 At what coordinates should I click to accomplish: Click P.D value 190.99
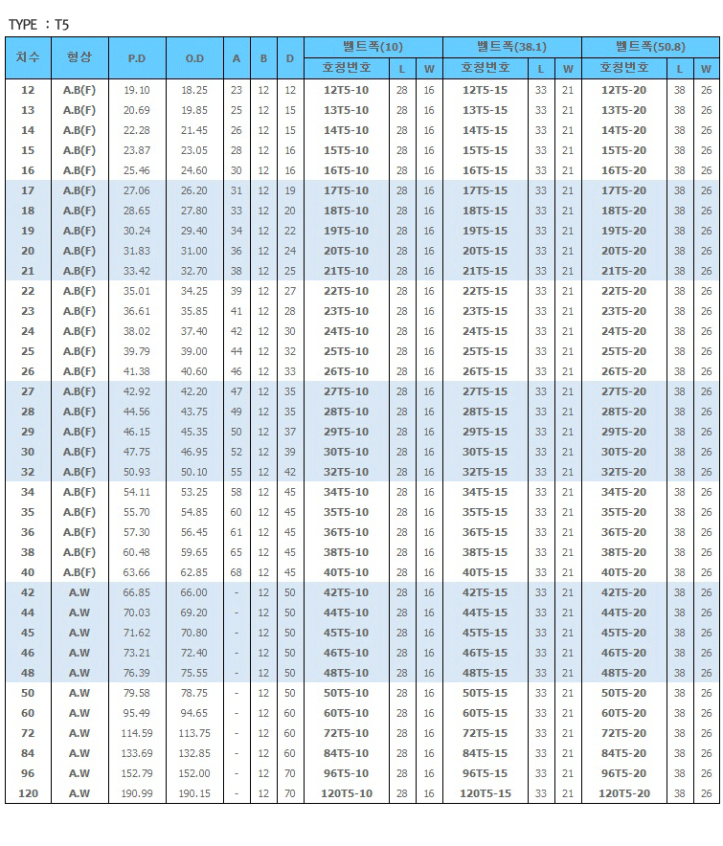coord(137,793)
